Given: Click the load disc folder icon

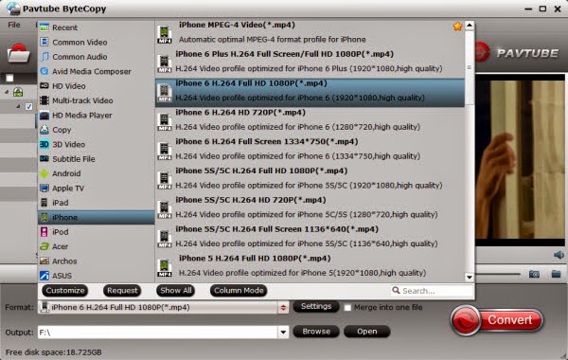Looking at the screenshot, I should click(18, 54).
